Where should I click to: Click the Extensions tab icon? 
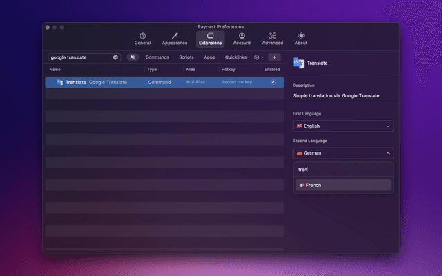[210, 36]
